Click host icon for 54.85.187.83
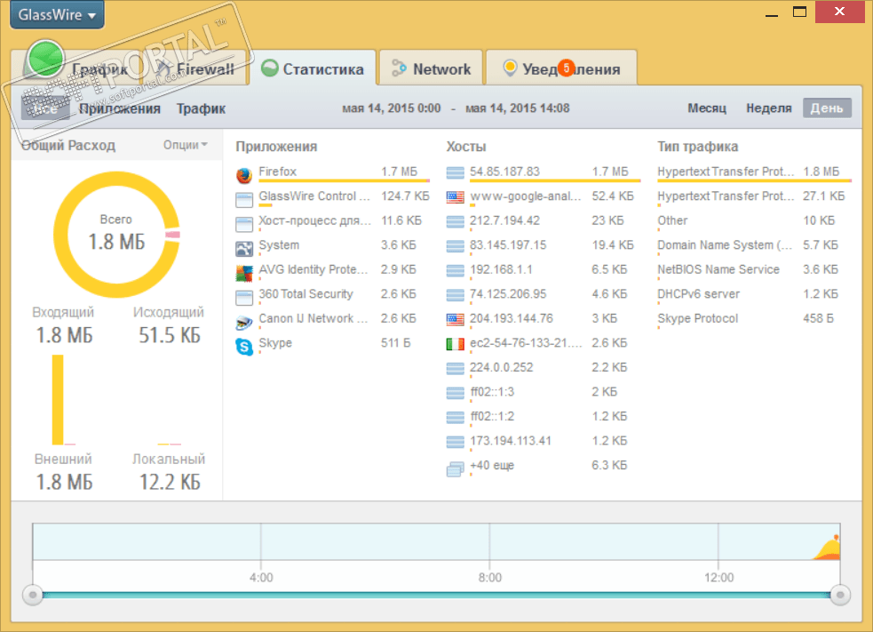873x632 pixels. (455, 172)
